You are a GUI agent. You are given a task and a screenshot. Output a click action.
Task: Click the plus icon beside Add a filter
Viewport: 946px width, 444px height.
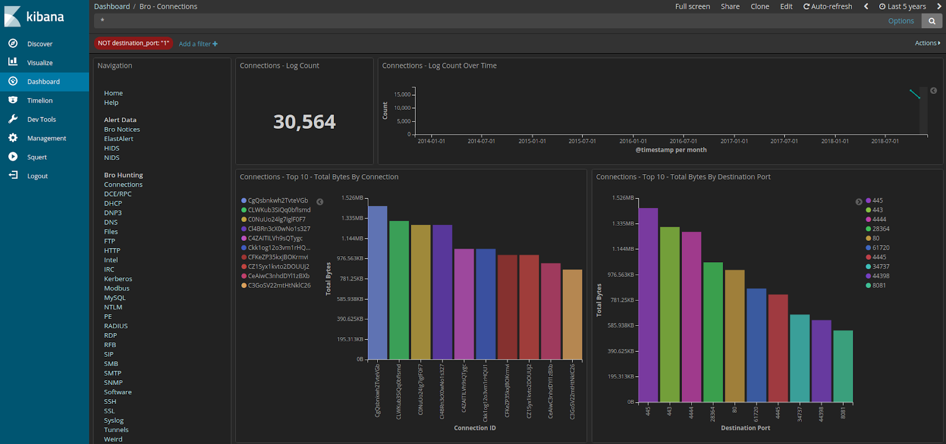(x=215, y=44)
